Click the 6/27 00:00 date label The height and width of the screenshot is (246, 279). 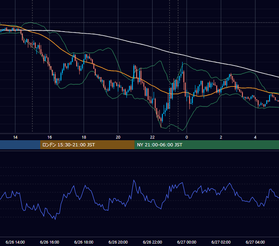click(187, 242)
